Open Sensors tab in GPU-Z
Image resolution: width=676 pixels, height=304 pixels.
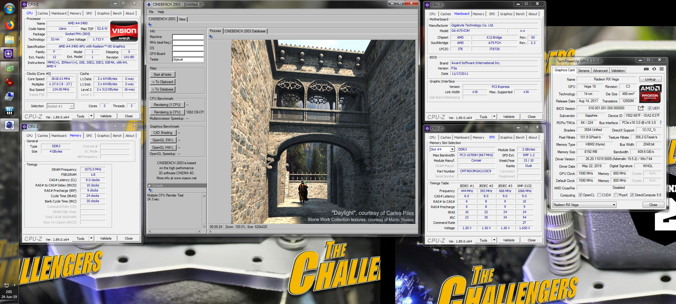pos(584,71)
